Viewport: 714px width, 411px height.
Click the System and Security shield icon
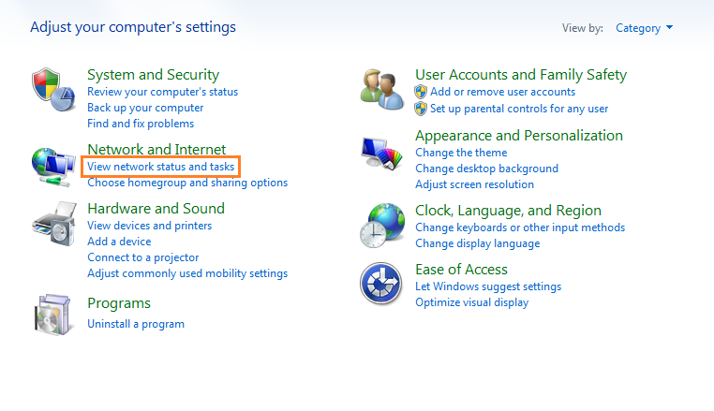click(x=53, y=90)
